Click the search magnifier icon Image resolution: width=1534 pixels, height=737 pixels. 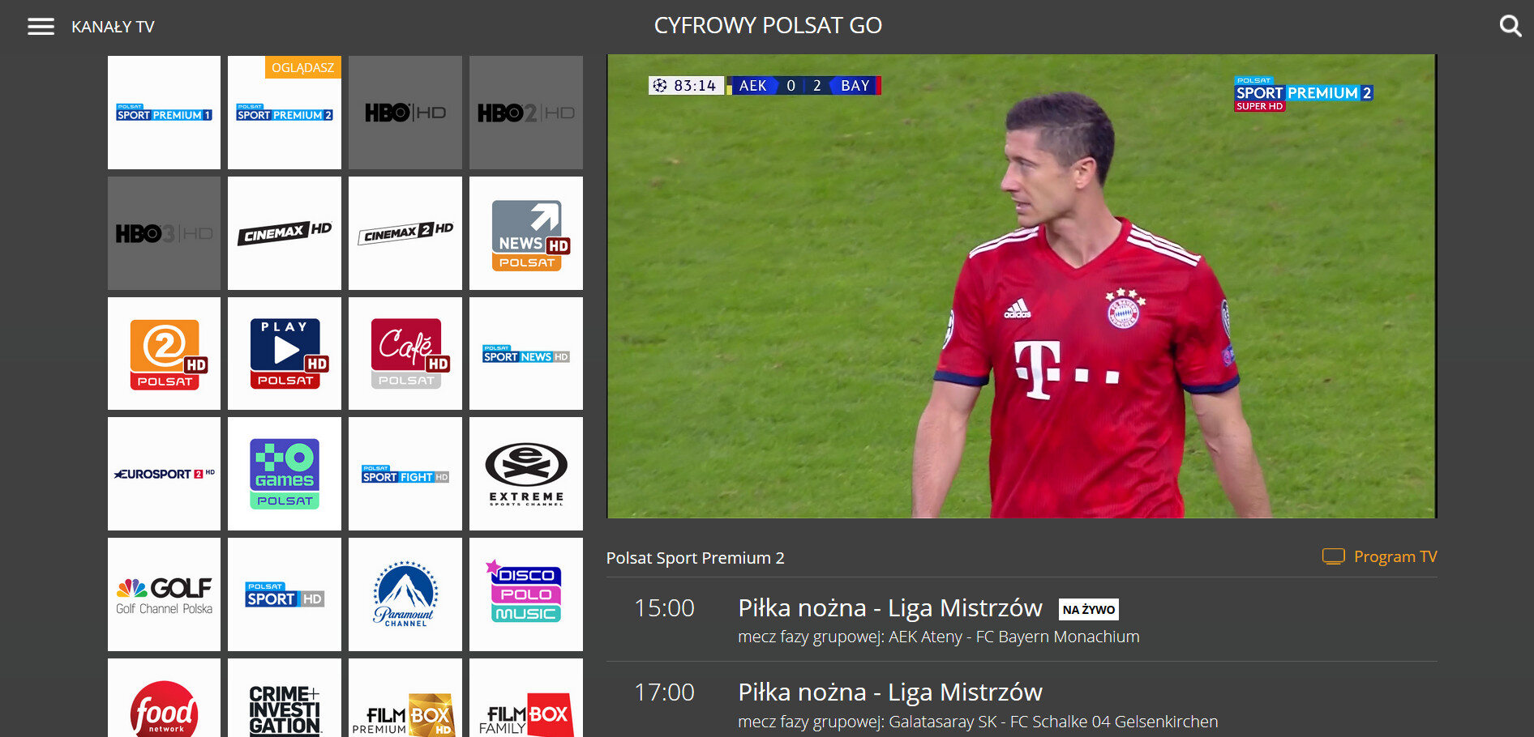click(1510, 26)
